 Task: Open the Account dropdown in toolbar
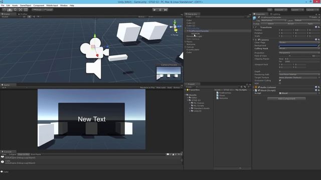coord(280,10)
